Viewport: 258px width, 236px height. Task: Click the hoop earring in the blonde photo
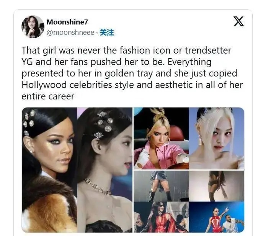[168, 142]
